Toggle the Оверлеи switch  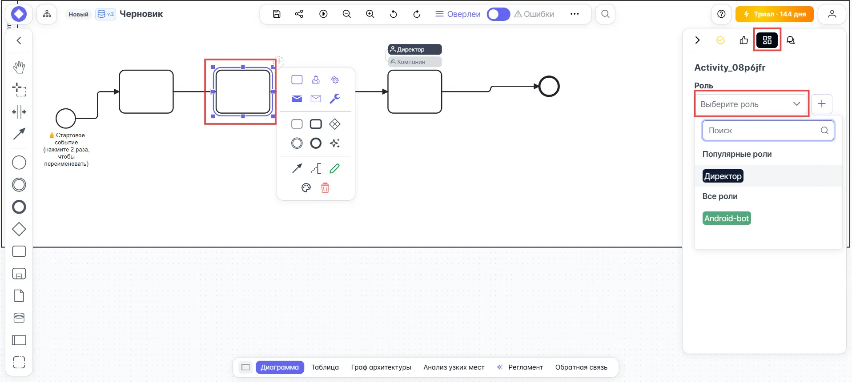pyautogui.click(x=498, y=14)
